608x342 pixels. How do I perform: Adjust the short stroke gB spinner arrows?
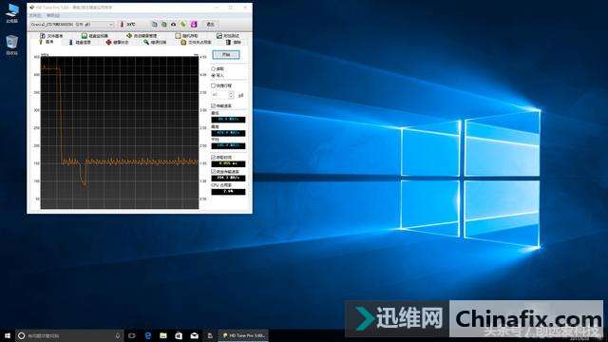tap(232, 95)
